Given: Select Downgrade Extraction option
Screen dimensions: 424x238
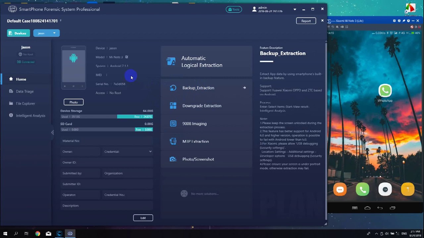Looking at the screenshot, I should coord(206,106).
